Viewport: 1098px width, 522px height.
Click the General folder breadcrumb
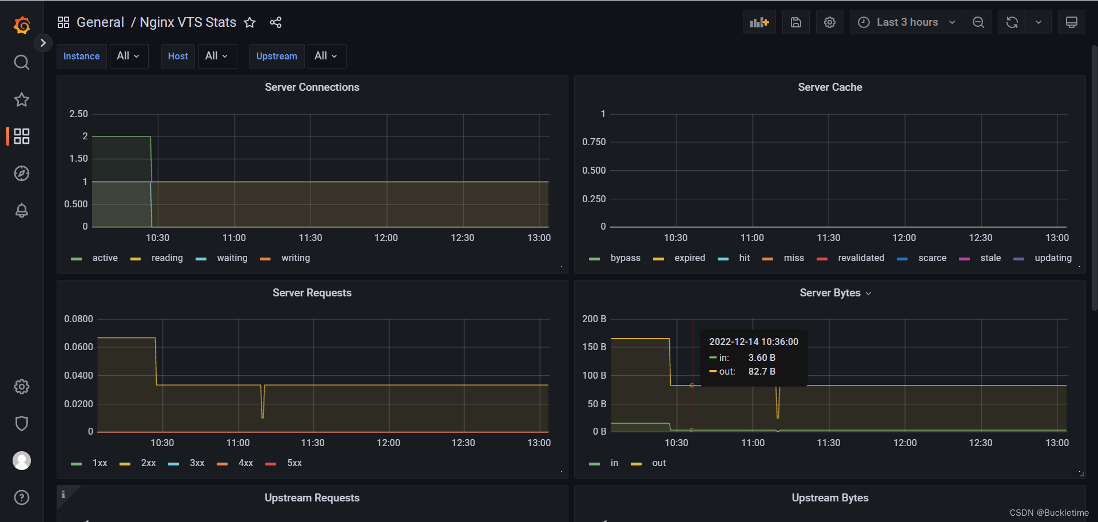tap(100, 22)
